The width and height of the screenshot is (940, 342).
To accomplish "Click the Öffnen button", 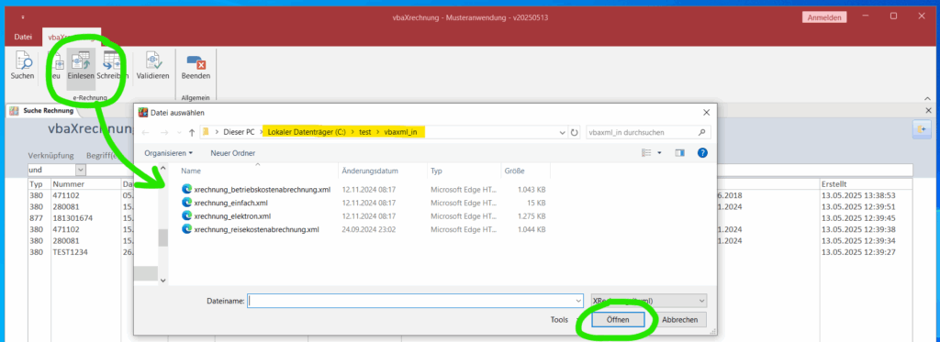I will click(x=618, y=320).
